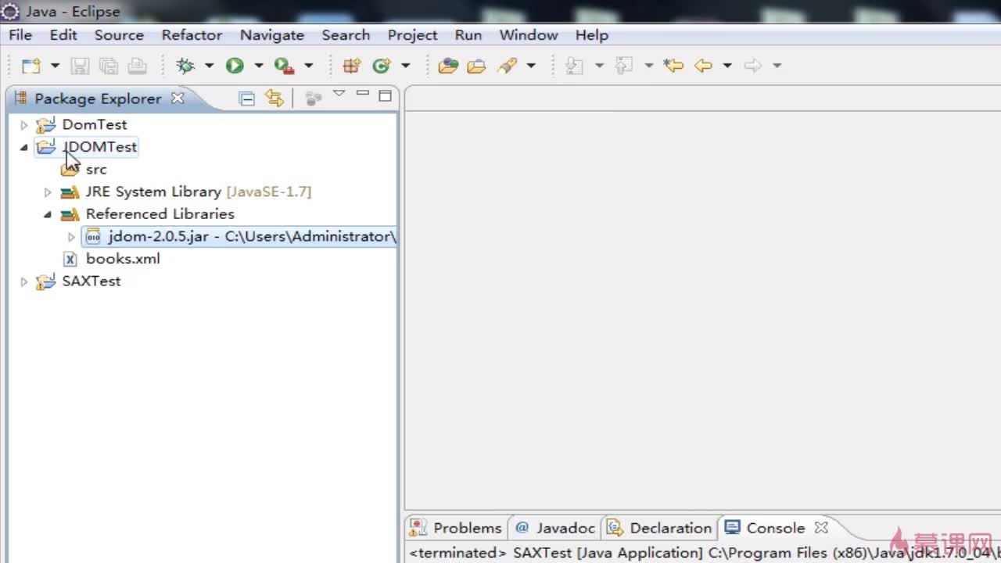Open the External Tools dropdown arrow
1001x563 pixels.
click(308, 66)
